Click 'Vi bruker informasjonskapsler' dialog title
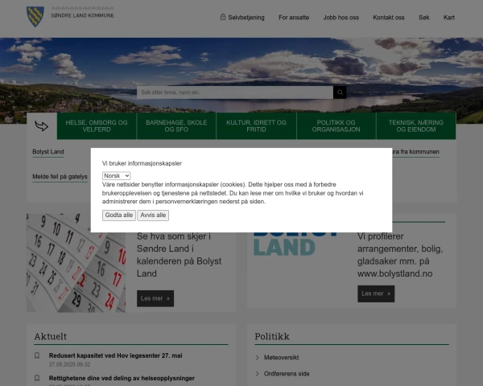This screenshot has height=386, width=483. pyautogui.click(x=142, y=163)
